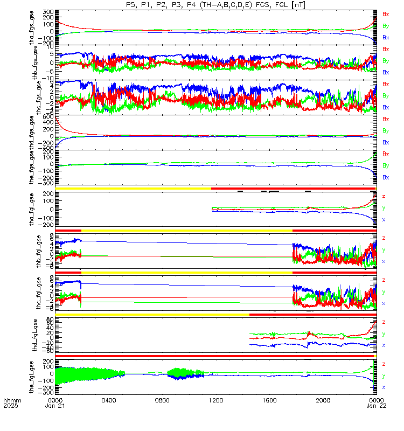Click the "2025" year label

pyautogui.click(x=11, y=406)
